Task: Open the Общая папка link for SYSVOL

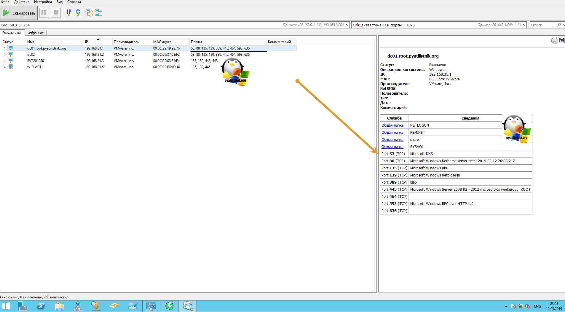Action: [392, 147]
